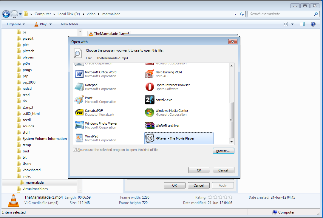Click the program list scroll up arrow
Image resolution: width=323 pixels, height=218 pixels.
[231, 66]
